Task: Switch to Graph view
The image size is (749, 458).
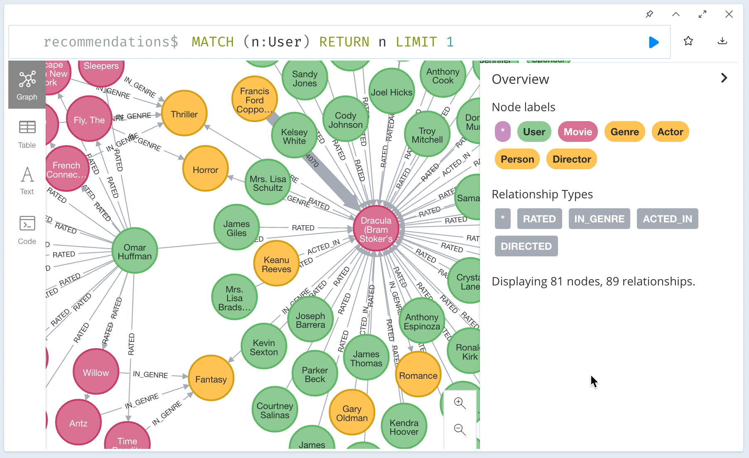Action: click(x=27, y=85)
